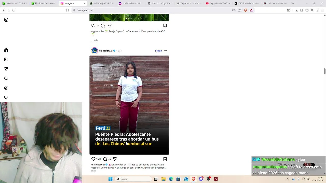Open notifications heart in the sidebar
This screenshot has height=183, width=326.
click(x=6, y=97)
